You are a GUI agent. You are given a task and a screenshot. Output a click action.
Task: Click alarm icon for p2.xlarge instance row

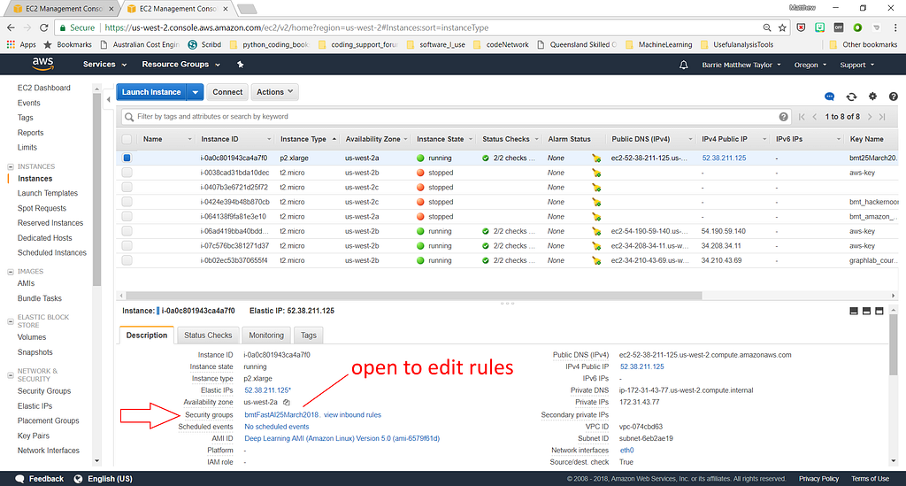coord(596,158)
